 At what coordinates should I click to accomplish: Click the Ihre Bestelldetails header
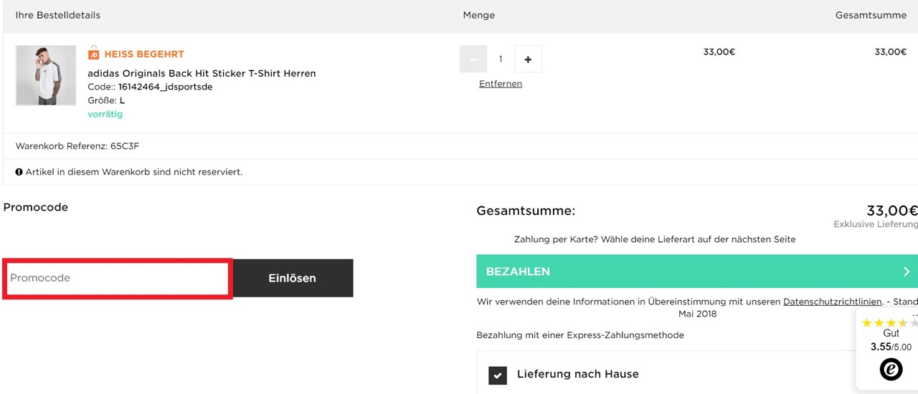[58, 15]
